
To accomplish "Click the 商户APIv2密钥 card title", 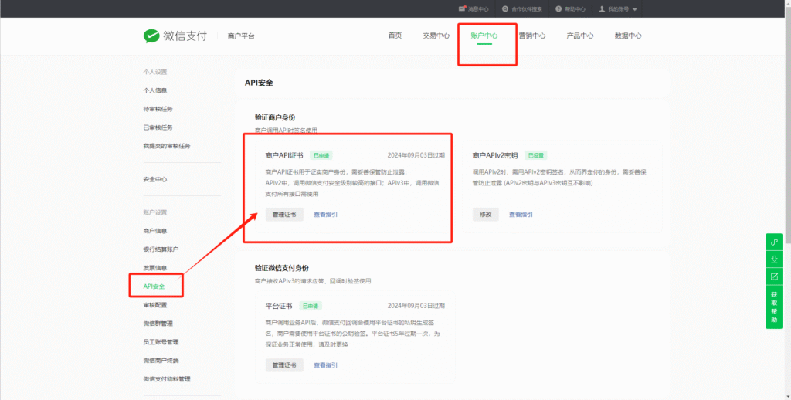I will pos(495,155).
